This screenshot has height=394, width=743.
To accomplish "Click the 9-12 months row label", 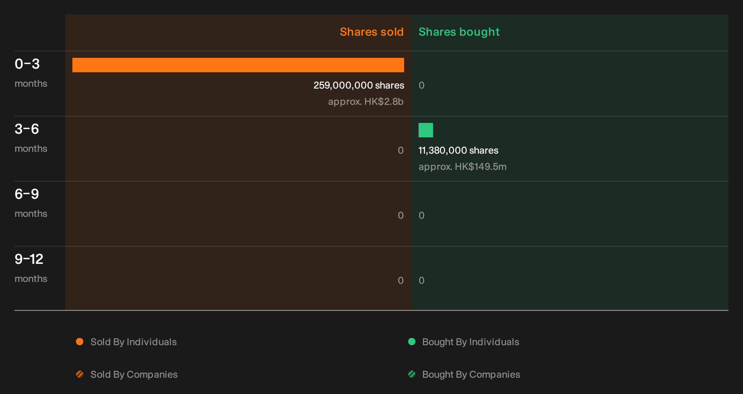I will (31, 267).
